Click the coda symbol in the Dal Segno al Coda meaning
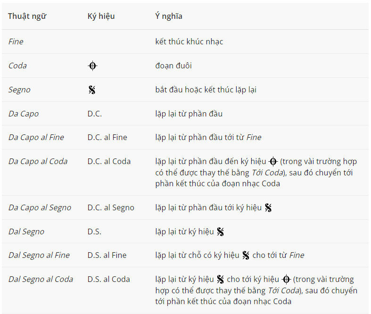The image size is (371, 314). coord(286,279)
